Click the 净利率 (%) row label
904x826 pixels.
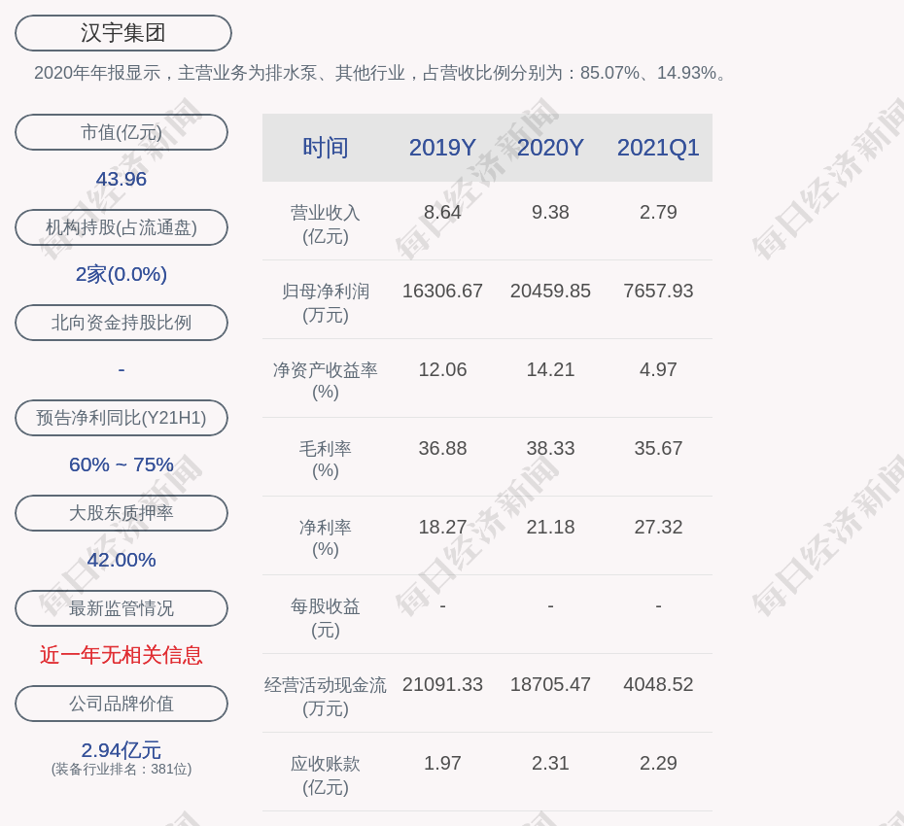(326, 537)
